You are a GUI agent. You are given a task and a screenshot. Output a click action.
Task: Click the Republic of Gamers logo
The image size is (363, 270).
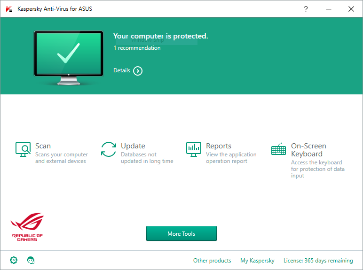point(27,227)
